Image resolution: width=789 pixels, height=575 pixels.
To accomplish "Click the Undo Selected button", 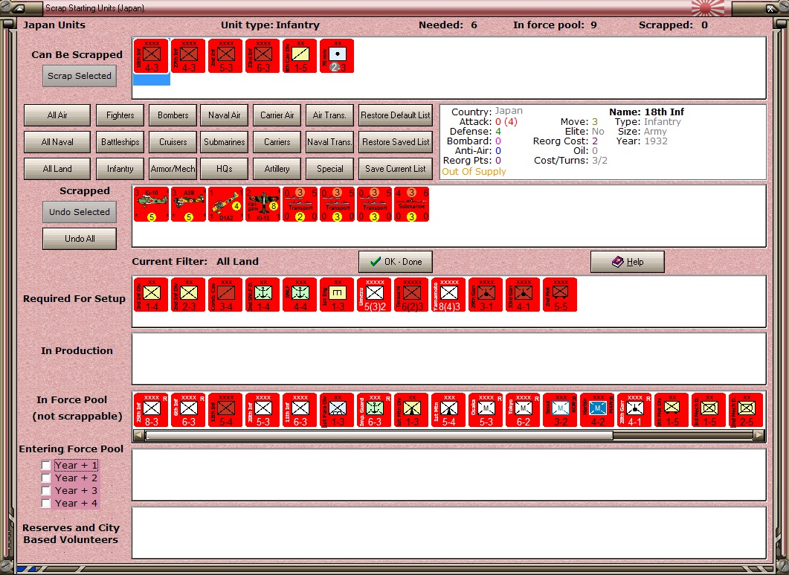I will (80, 212).
